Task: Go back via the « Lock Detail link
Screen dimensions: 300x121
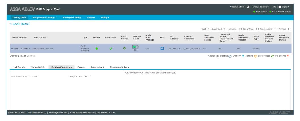Action: 20,24
